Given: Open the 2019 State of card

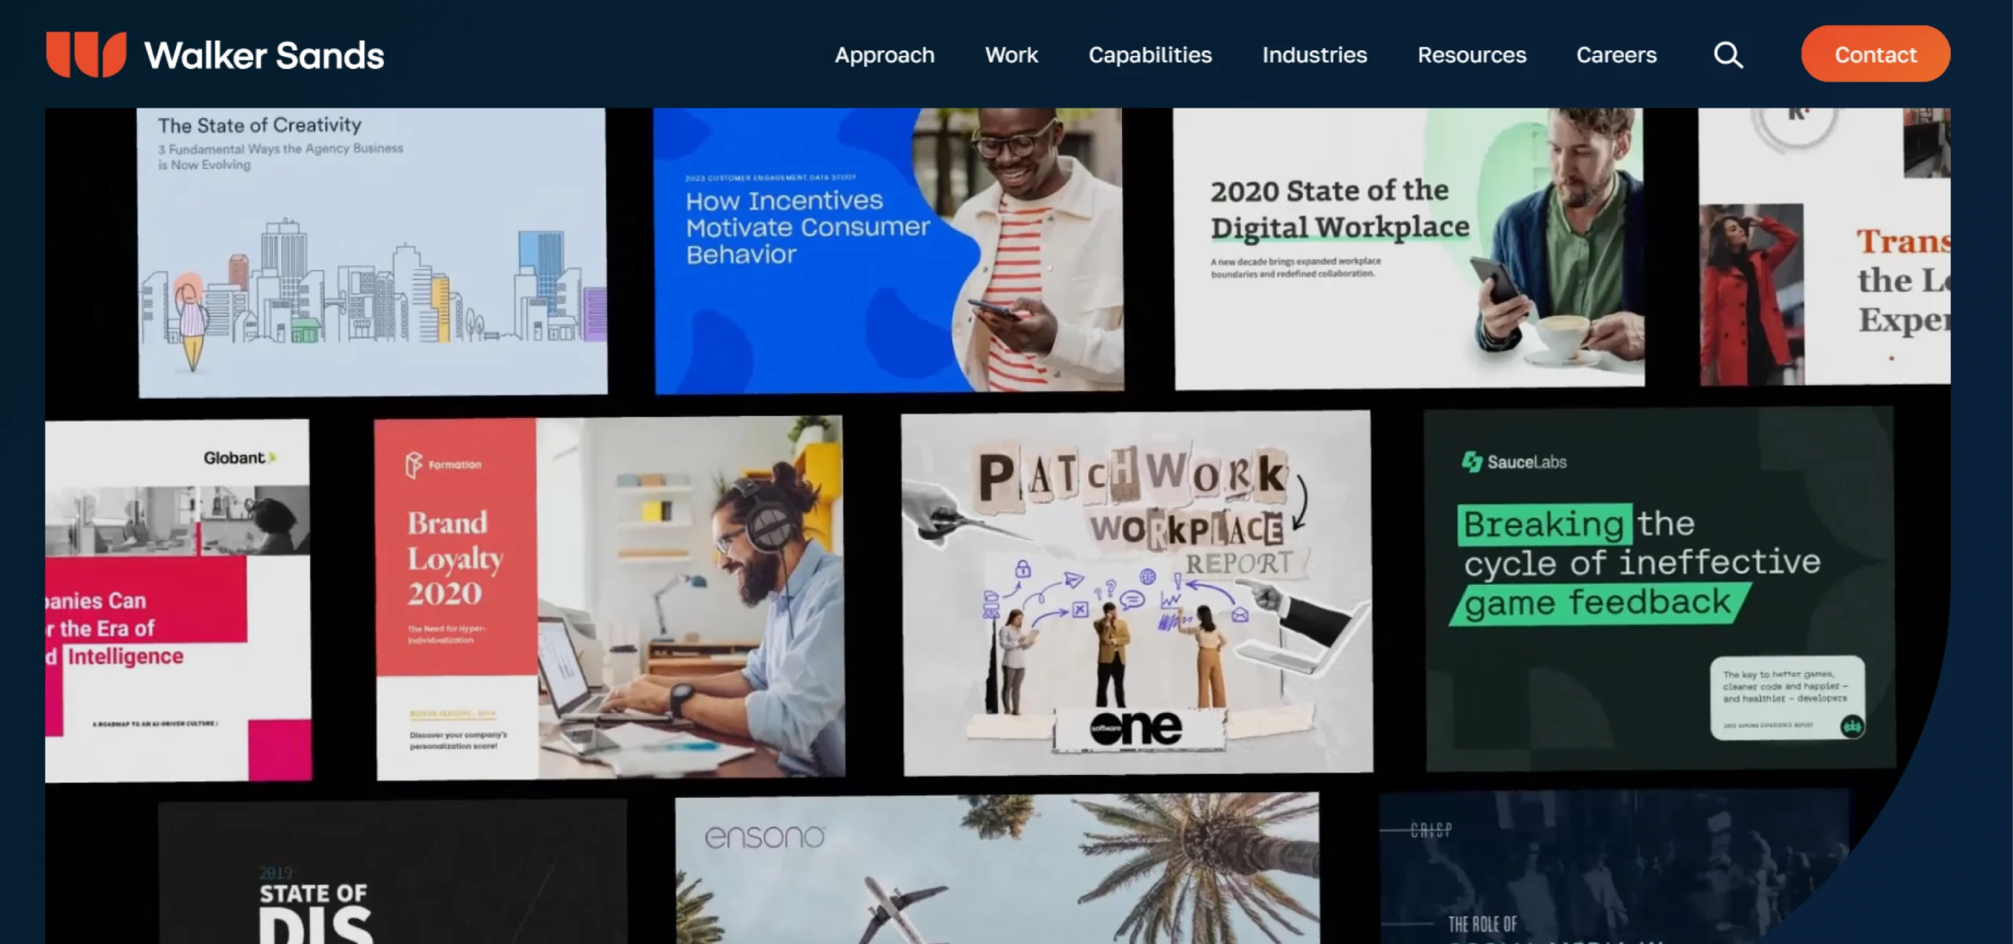Looking at the screenshot, I should (392, 872).
